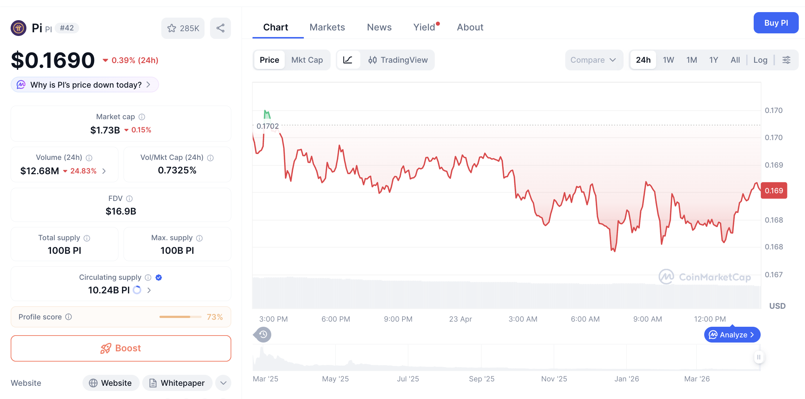Expand more resources below Whitepaper
This screenshot has height=399, width=805.
pos(223,383)
